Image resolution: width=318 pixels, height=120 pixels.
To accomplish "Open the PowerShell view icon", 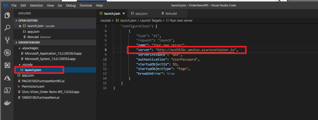I will point(7,90).
